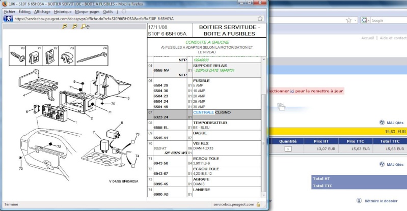407x211 pixels.
Task: Open the Historique menu
Action: (63, 12)
